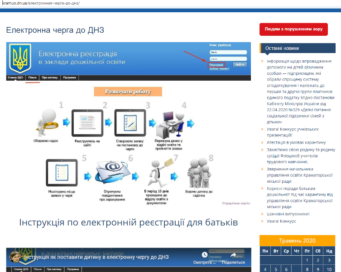341x272 pixels.
Task: Follow the underlined 'Реєстрація' link
Action: coord(216,65)
